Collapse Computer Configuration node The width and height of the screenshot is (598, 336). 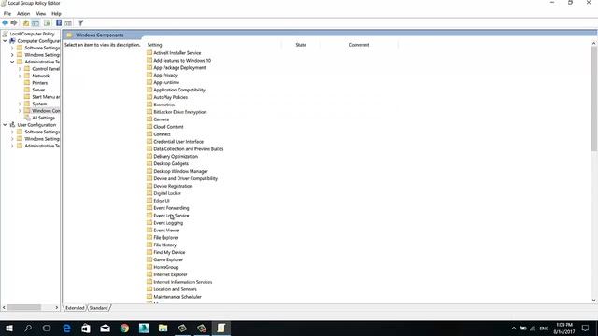5,41
